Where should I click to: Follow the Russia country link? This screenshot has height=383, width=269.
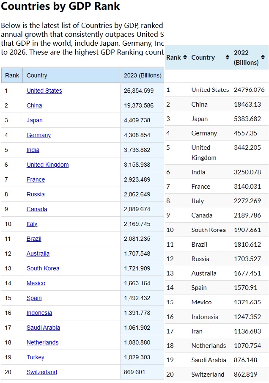[x=36, y=194]
